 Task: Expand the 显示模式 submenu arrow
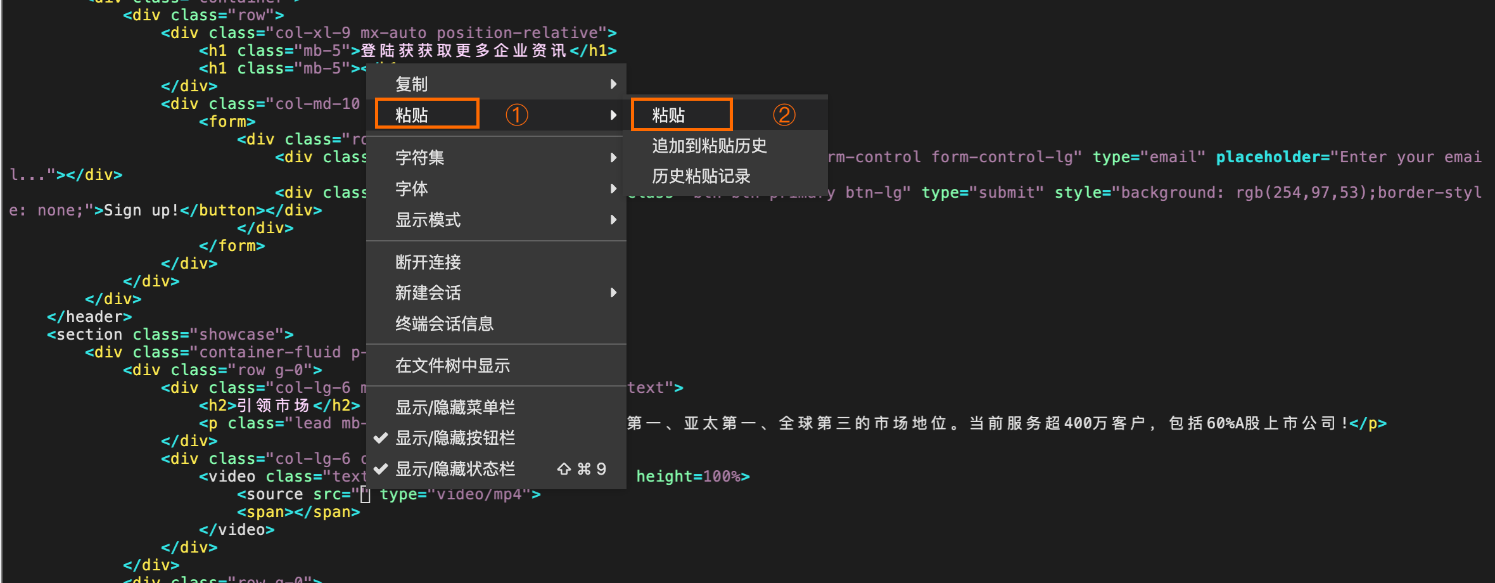pos(613,220)
